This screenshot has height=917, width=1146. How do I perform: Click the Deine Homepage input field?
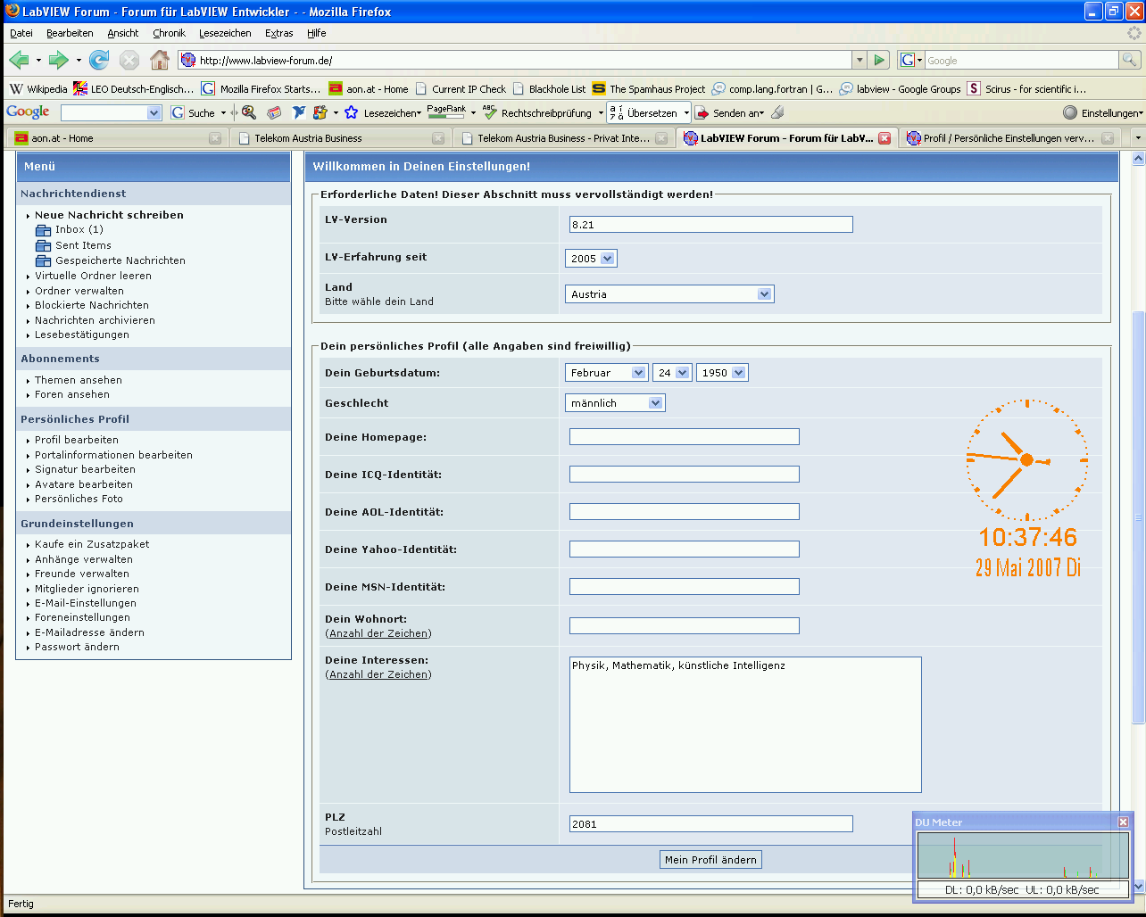point(684,437)
